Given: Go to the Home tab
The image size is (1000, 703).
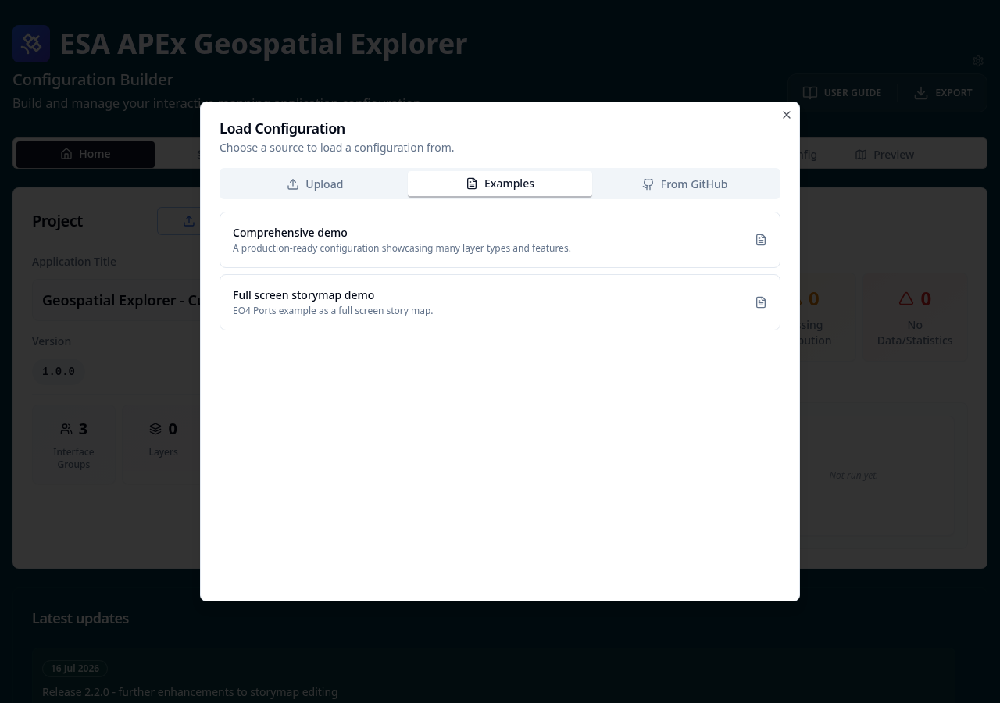Looking at the screenshot, I should pos(85,154).
